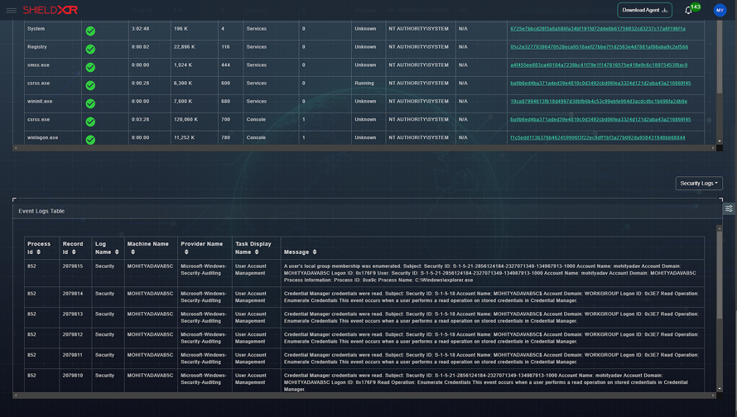Image resolution: width=737 pixels, height=417 pixels.
Task: Open the MY user profile avatar
Action: click(x=720, y=11)
